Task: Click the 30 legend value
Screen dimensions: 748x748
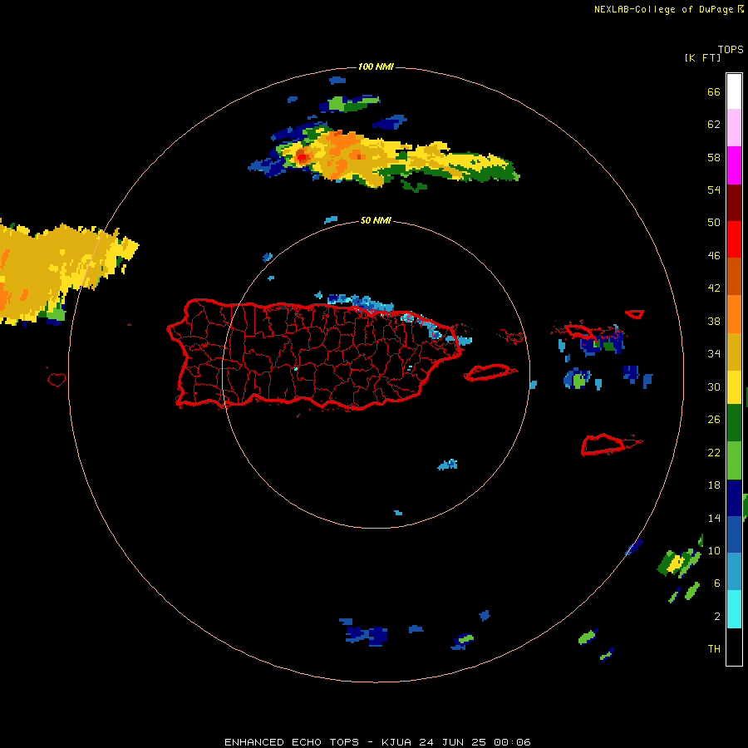Action: pyautogui.click(x=714, y=386)
